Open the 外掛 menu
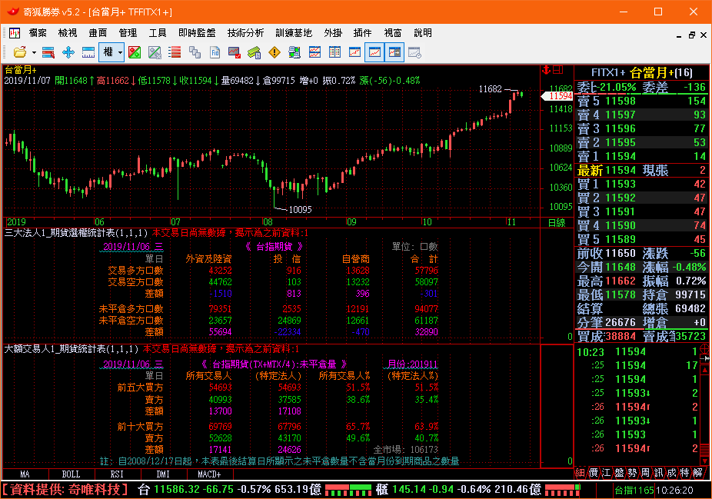The width and height of the screenshot is (712, 499). 333,33
